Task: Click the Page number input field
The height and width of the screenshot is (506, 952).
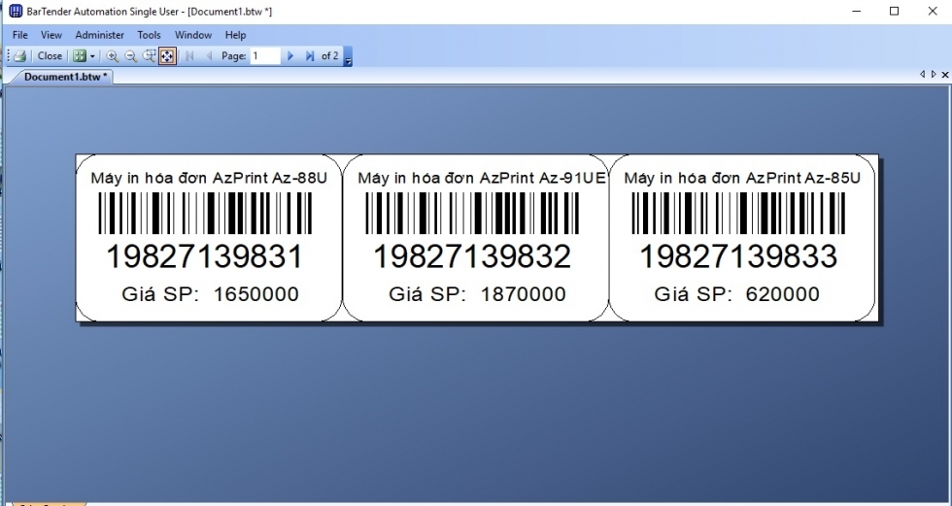Action: 265,55
